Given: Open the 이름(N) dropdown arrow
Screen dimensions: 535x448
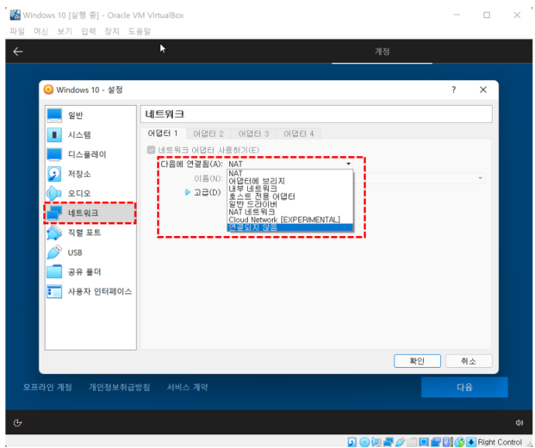Looking at the screenshot, I should click(x=480, y=178).
